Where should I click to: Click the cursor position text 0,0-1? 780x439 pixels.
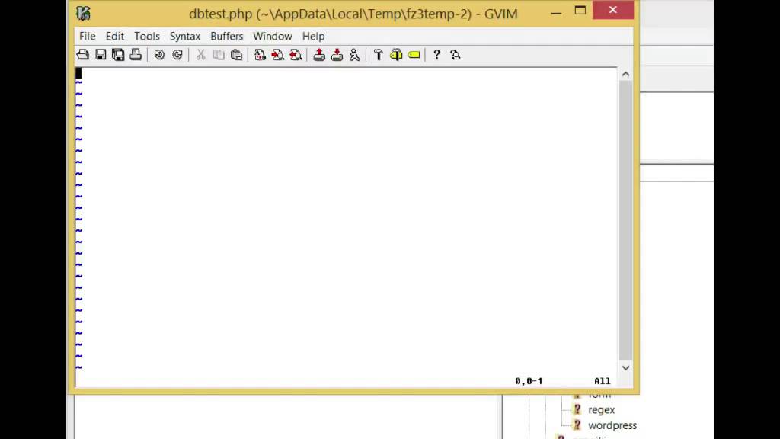529,381
